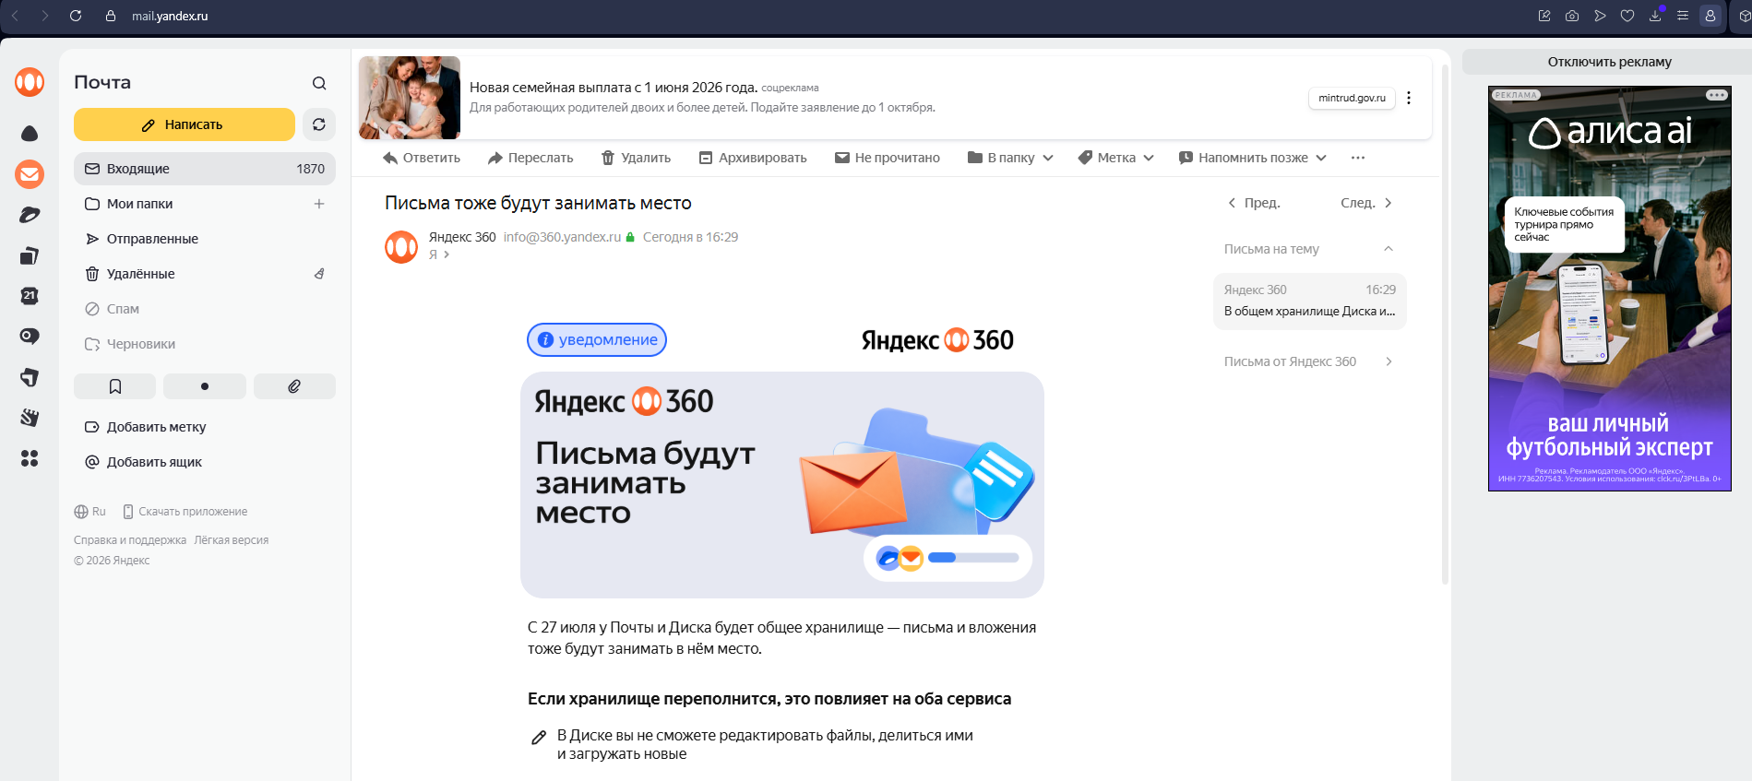The image size is (1752, 781).
Task: Open the Входящие folder
Action: (205, 169)
